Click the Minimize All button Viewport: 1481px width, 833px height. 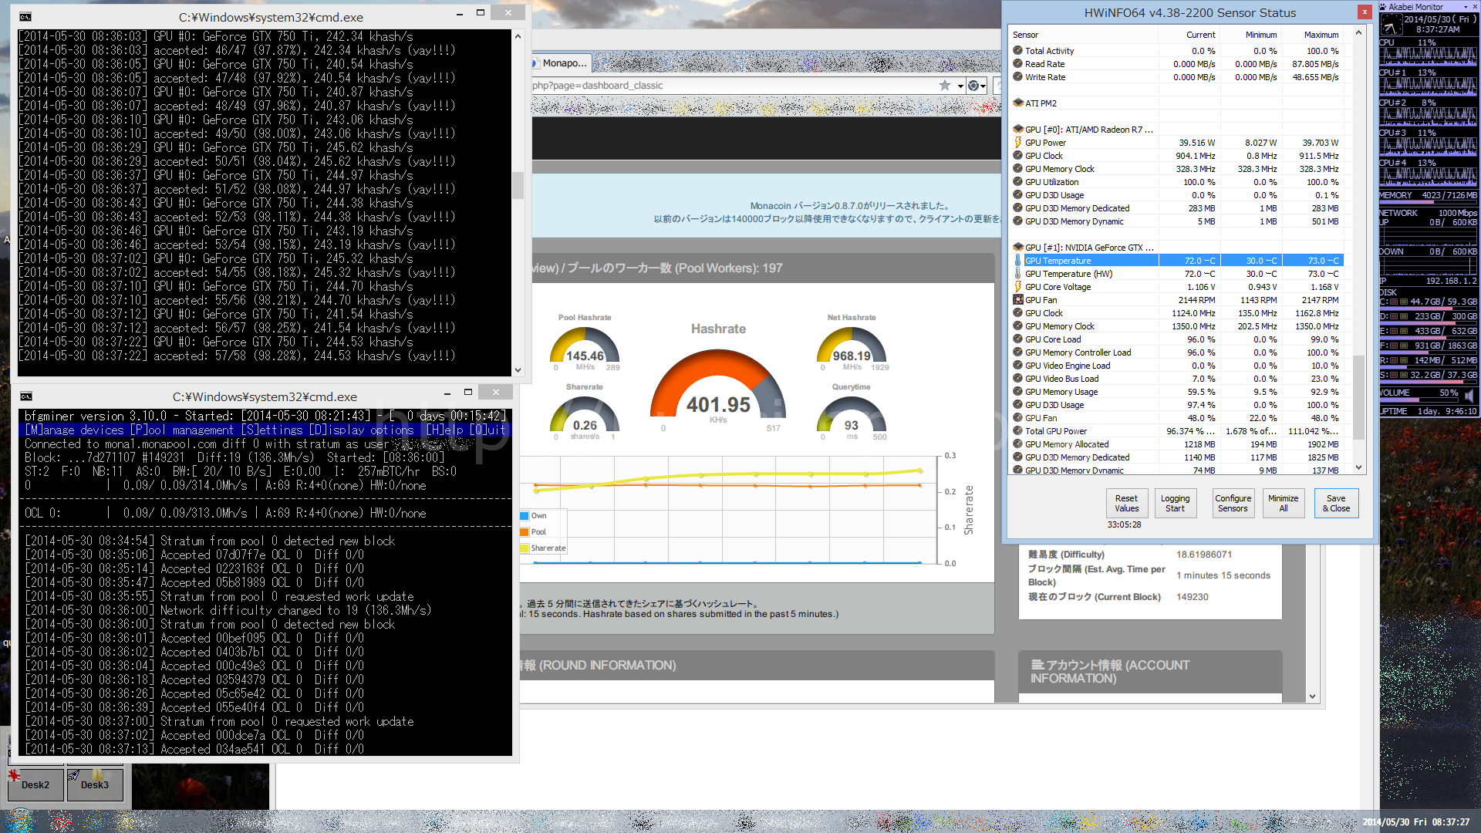click(x=1283, y=503)
